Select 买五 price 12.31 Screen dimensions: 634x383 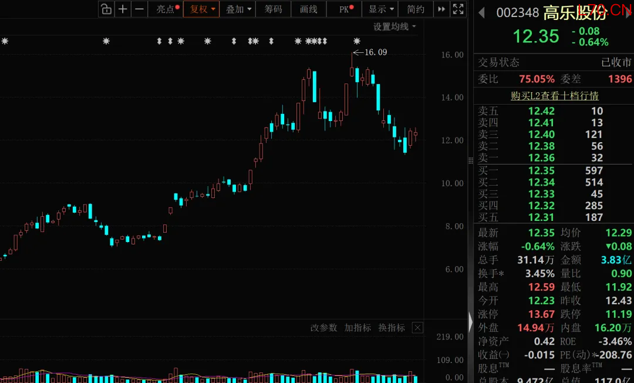(x=541, y=217)
